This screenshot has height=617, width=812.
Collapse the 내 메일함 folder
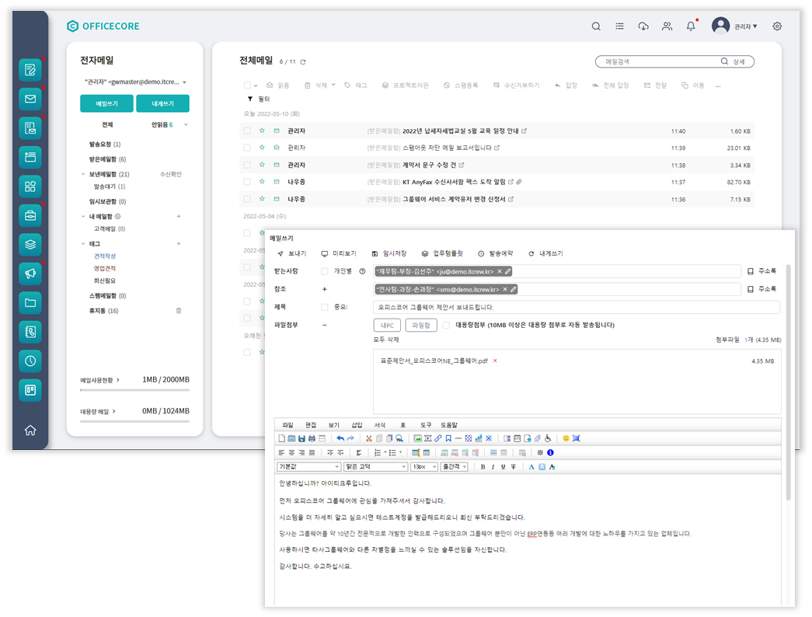click(83, 216)
